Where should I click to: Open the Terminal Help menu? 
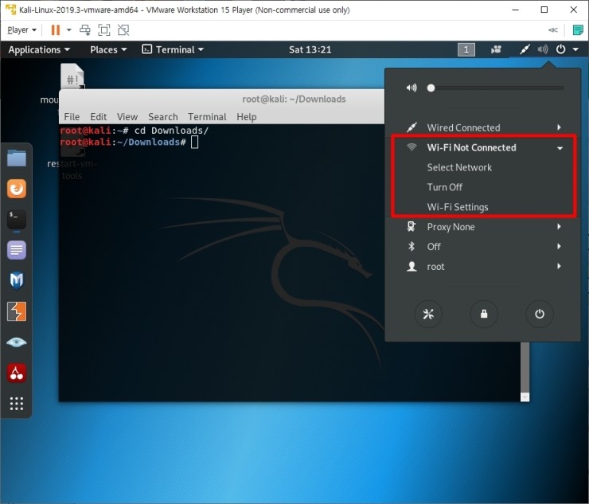click(x=247, y=117)
